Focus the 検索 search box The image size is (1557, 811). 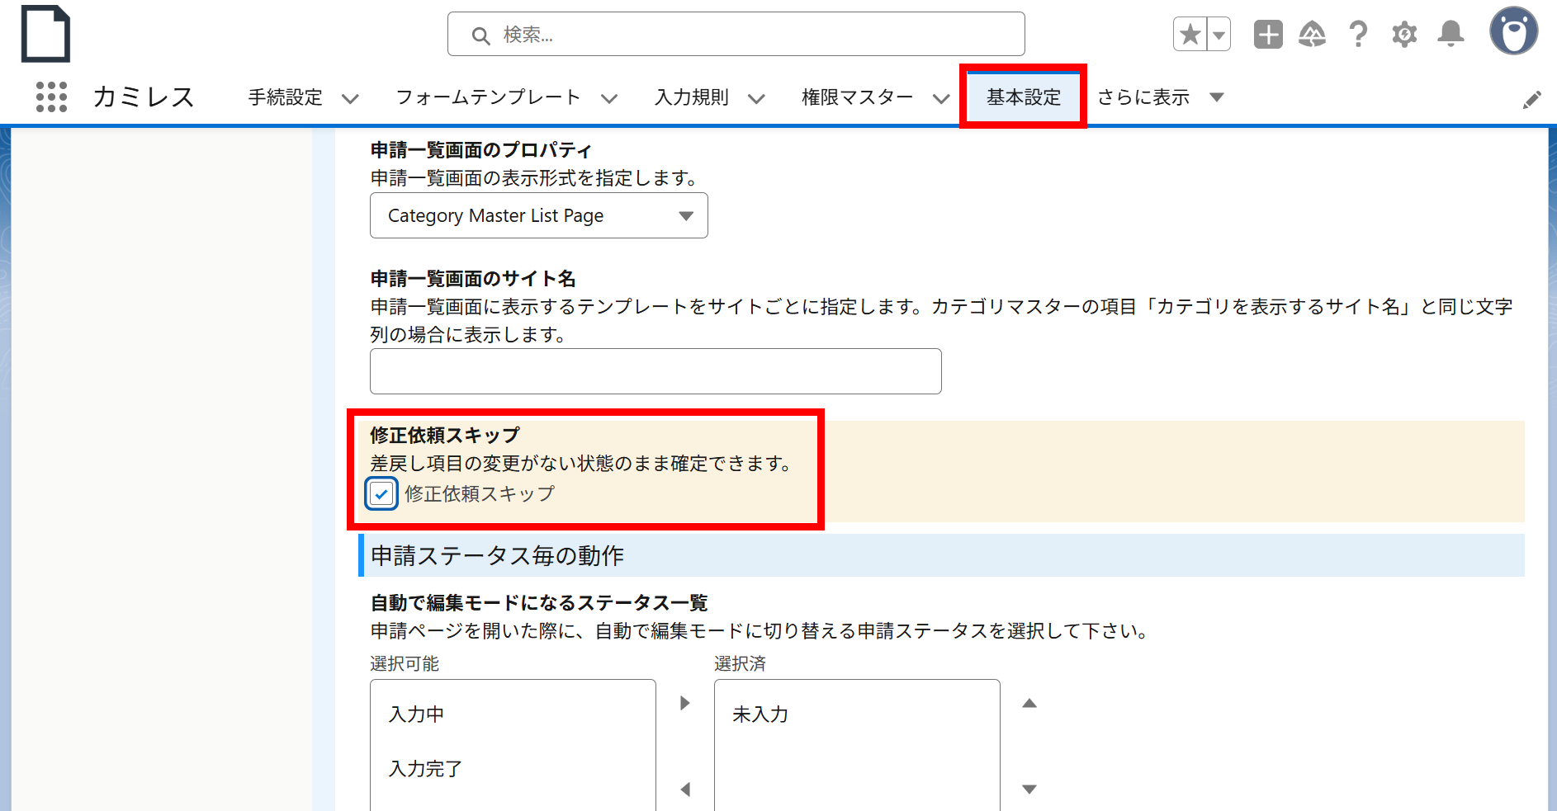click(x=736, y=34)
